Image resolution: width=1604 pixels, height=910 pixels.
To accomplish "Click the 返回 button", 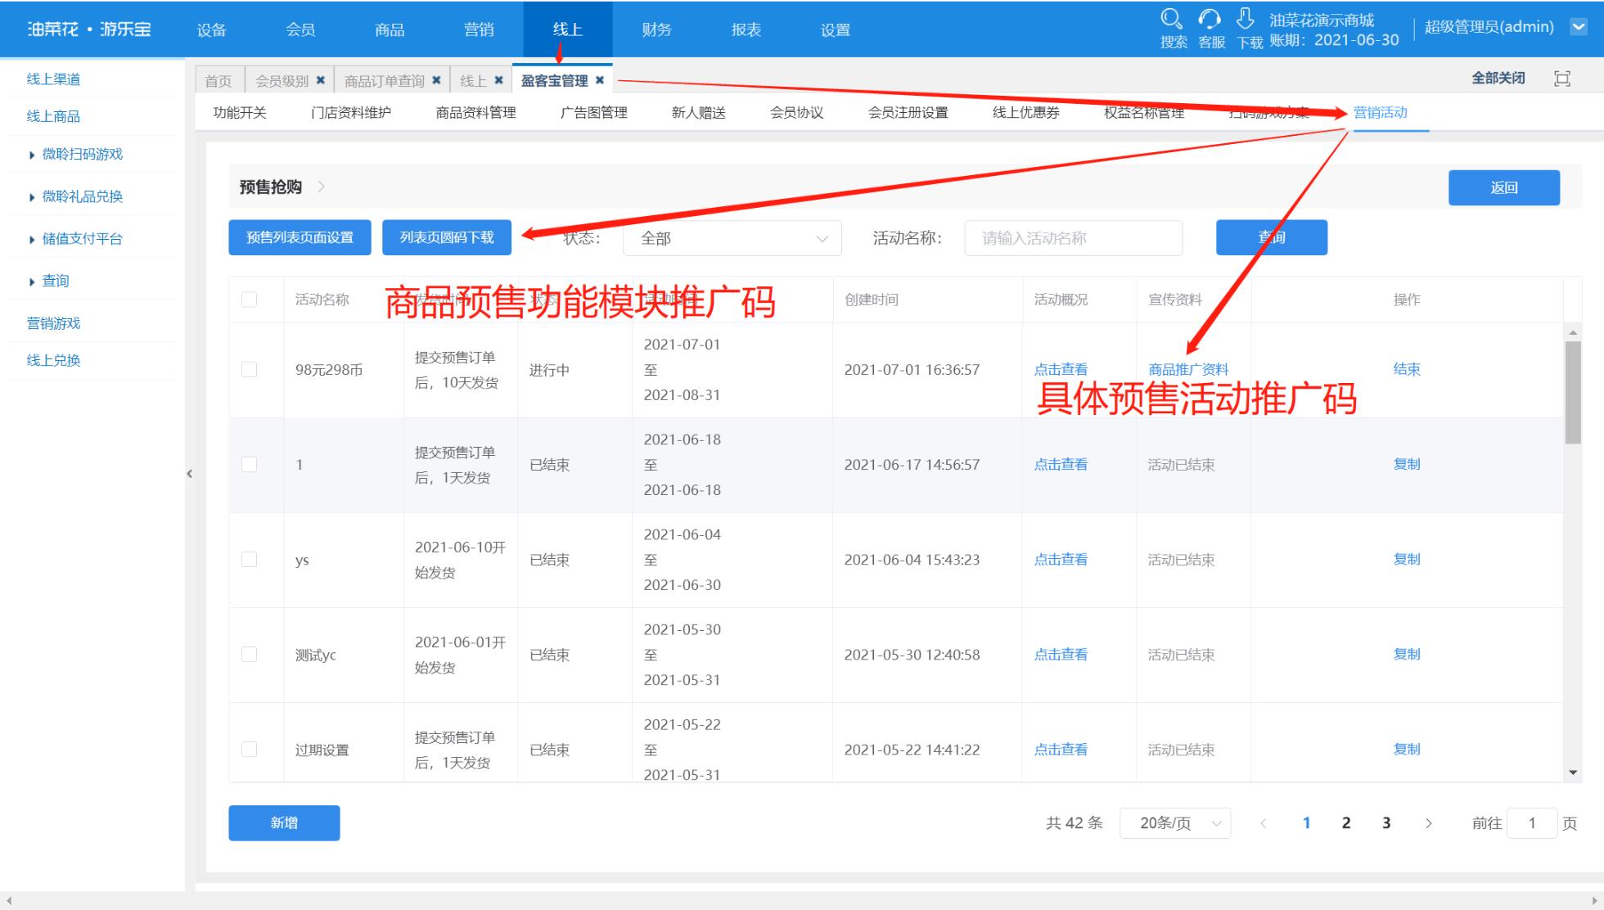I will (1504, 187).
